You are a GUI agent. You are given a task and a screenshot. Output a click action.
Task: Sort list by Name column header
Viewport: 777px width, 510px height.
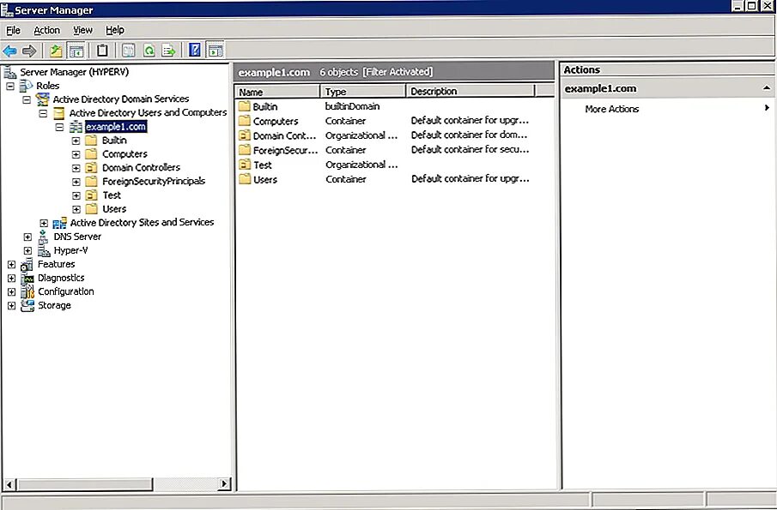(x=277, y=92)
